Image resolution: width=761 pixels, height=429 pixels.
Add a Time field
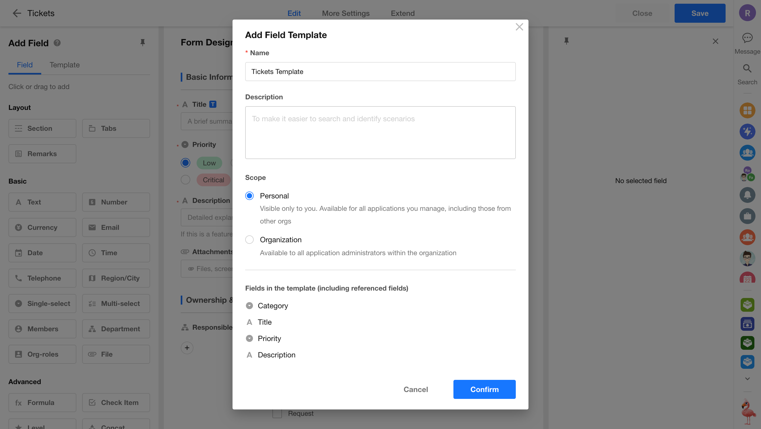116,253
